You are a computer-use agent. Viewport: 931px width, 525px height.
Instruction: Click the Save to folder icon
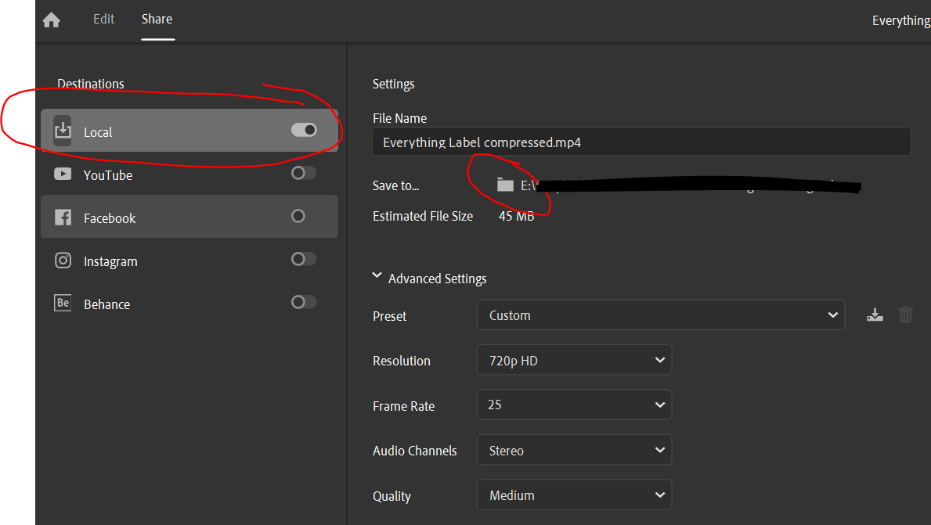tap(505, 185)
